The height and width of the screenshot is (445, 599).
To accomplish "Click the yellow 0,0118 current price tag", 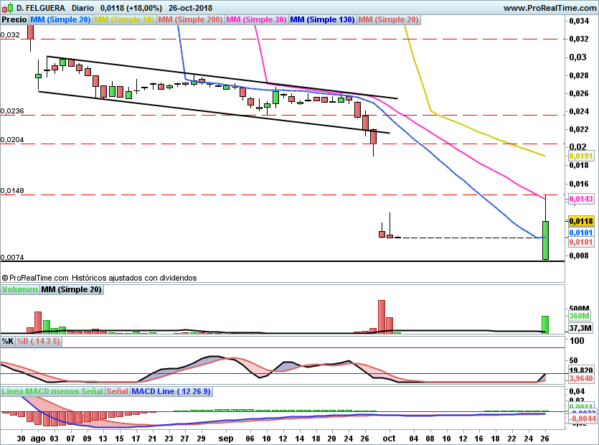I will tap(580, 222).
